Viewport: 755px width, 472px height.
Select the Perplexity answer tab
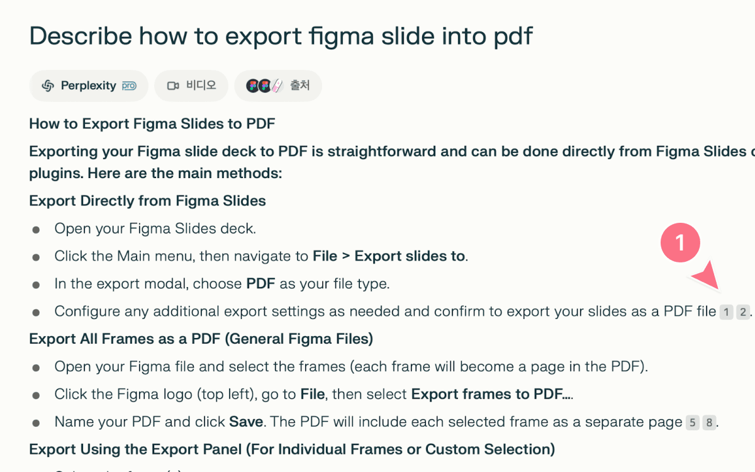click(89, 86)
